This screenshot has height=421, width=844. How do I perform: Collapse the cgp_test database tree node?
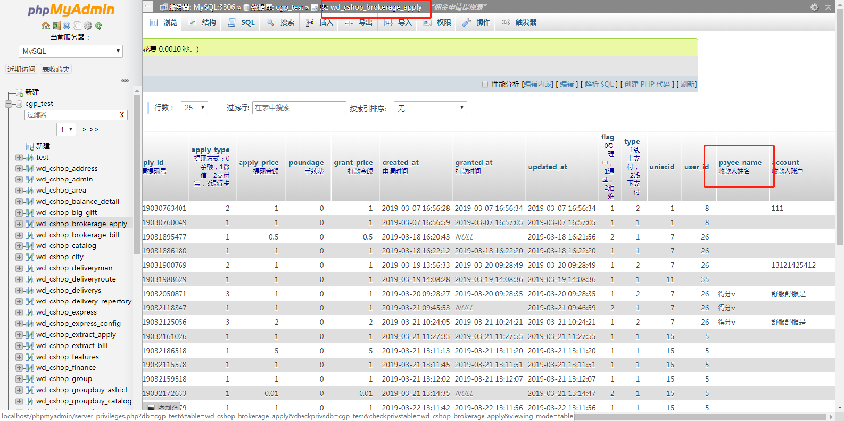coord(9,104)
